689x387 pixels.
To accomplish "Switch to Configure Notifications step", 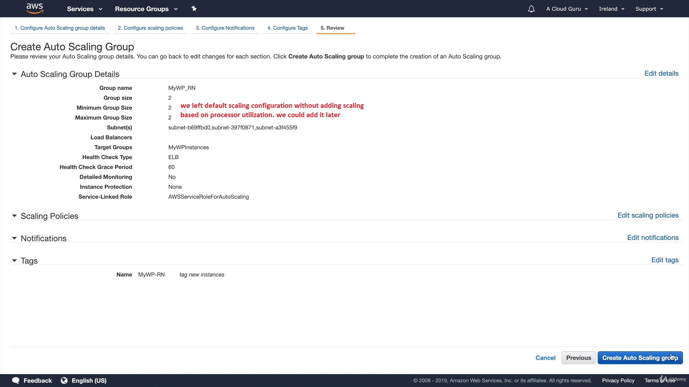I will pos(225,28).
